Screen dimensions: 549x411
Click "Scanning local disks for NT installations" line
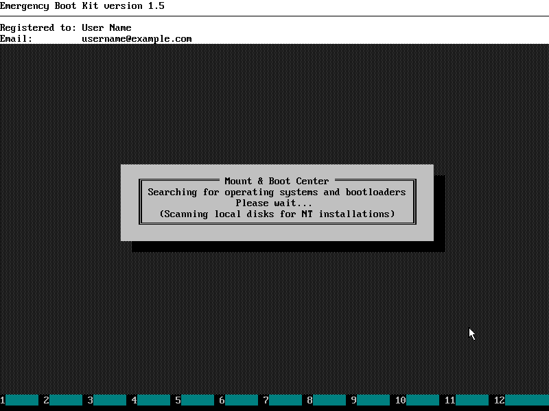(x=277, y=214)
